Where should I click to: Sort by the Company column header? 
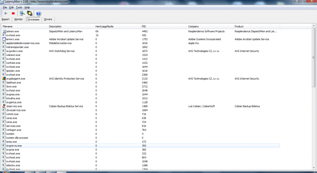[x=210, y=27]
